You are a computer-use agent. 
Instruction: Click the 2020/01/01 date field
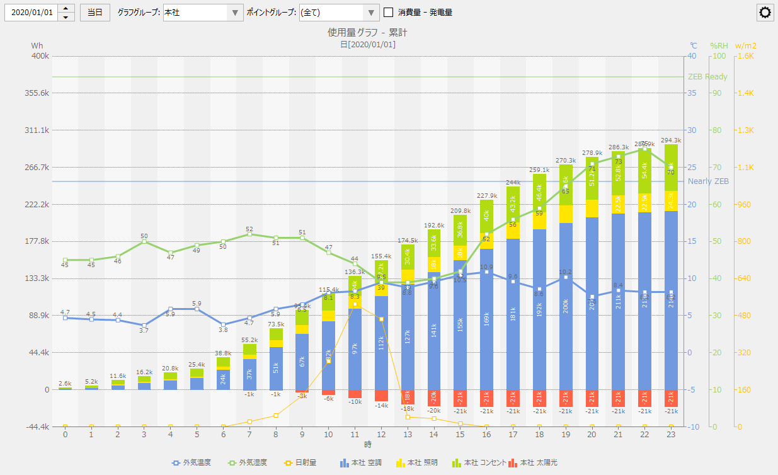(x=31, y=13)
